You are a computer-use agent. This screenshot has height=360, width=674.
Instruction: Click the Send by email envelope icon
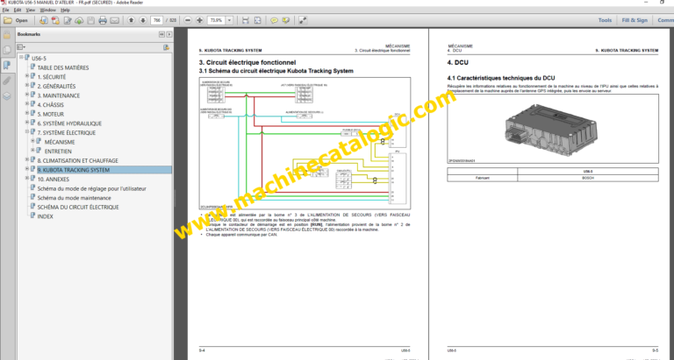pyautogui.click(x=114, y=20)
